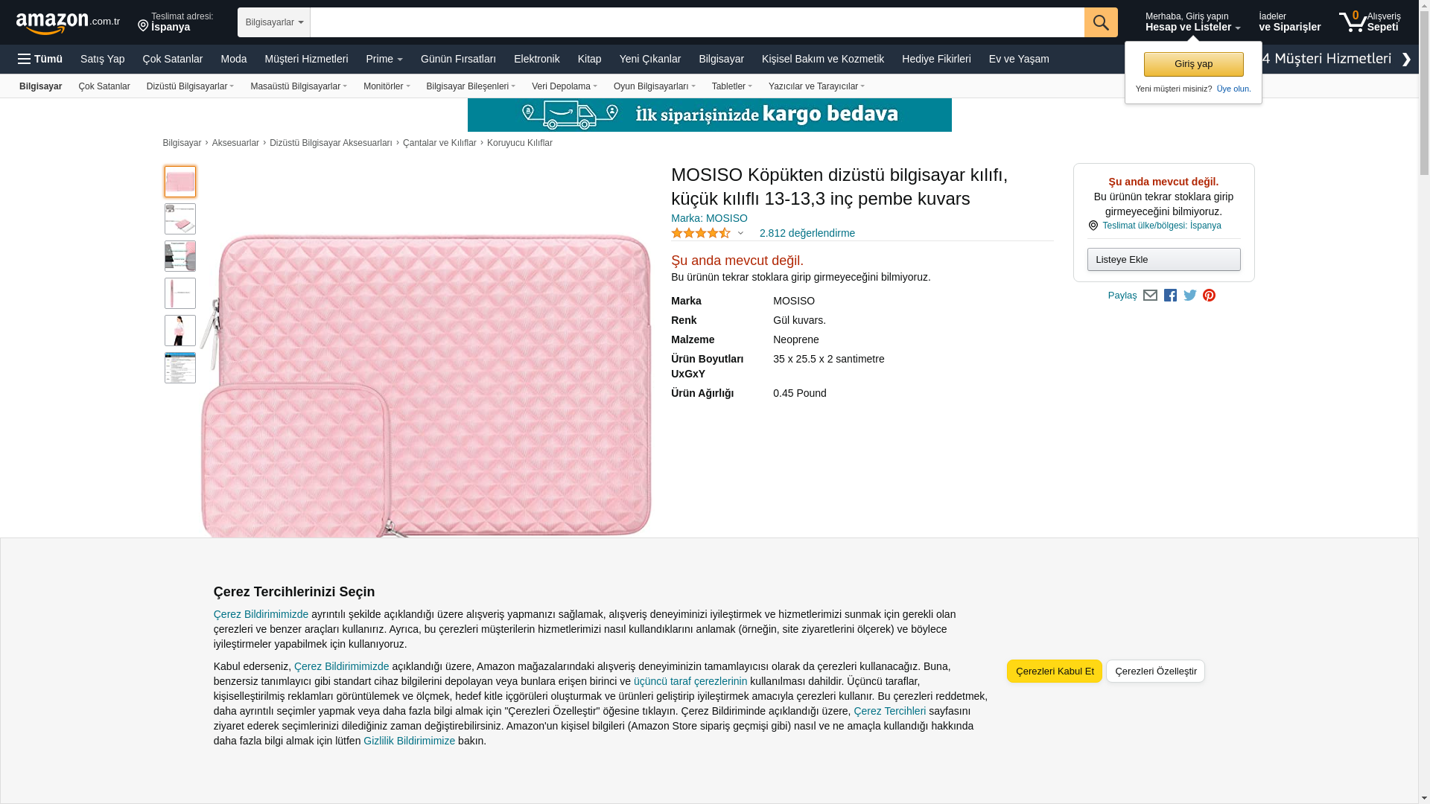The width and height of the screenshot is (1430, 804).
Task: Open the Elektronik menu item
Action: point(536,59)
